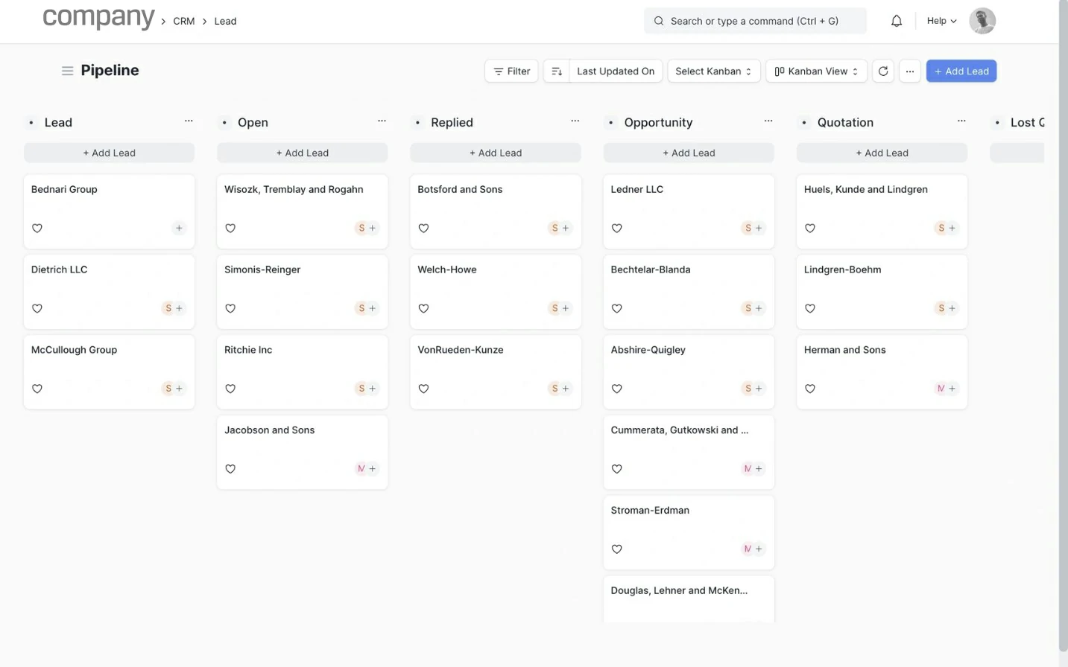The width and height of the screenshot is (1068, 667).
Task: Open the Opportunity column options menu
Action: (768, 121)
